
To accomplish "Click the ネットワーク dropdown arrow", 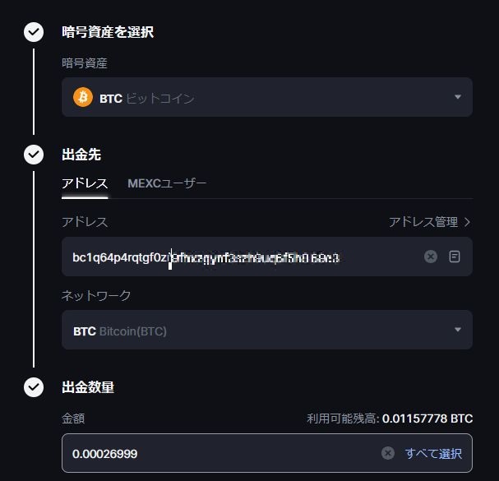I will 458,331.
